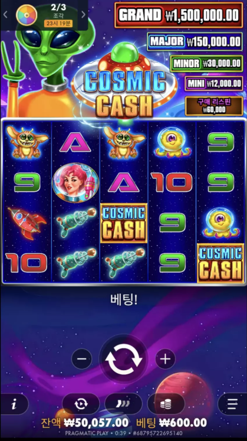Decrease the bet with the minus button
The height and width of the screenshot is (441, 247).
(x=82, y=359)
